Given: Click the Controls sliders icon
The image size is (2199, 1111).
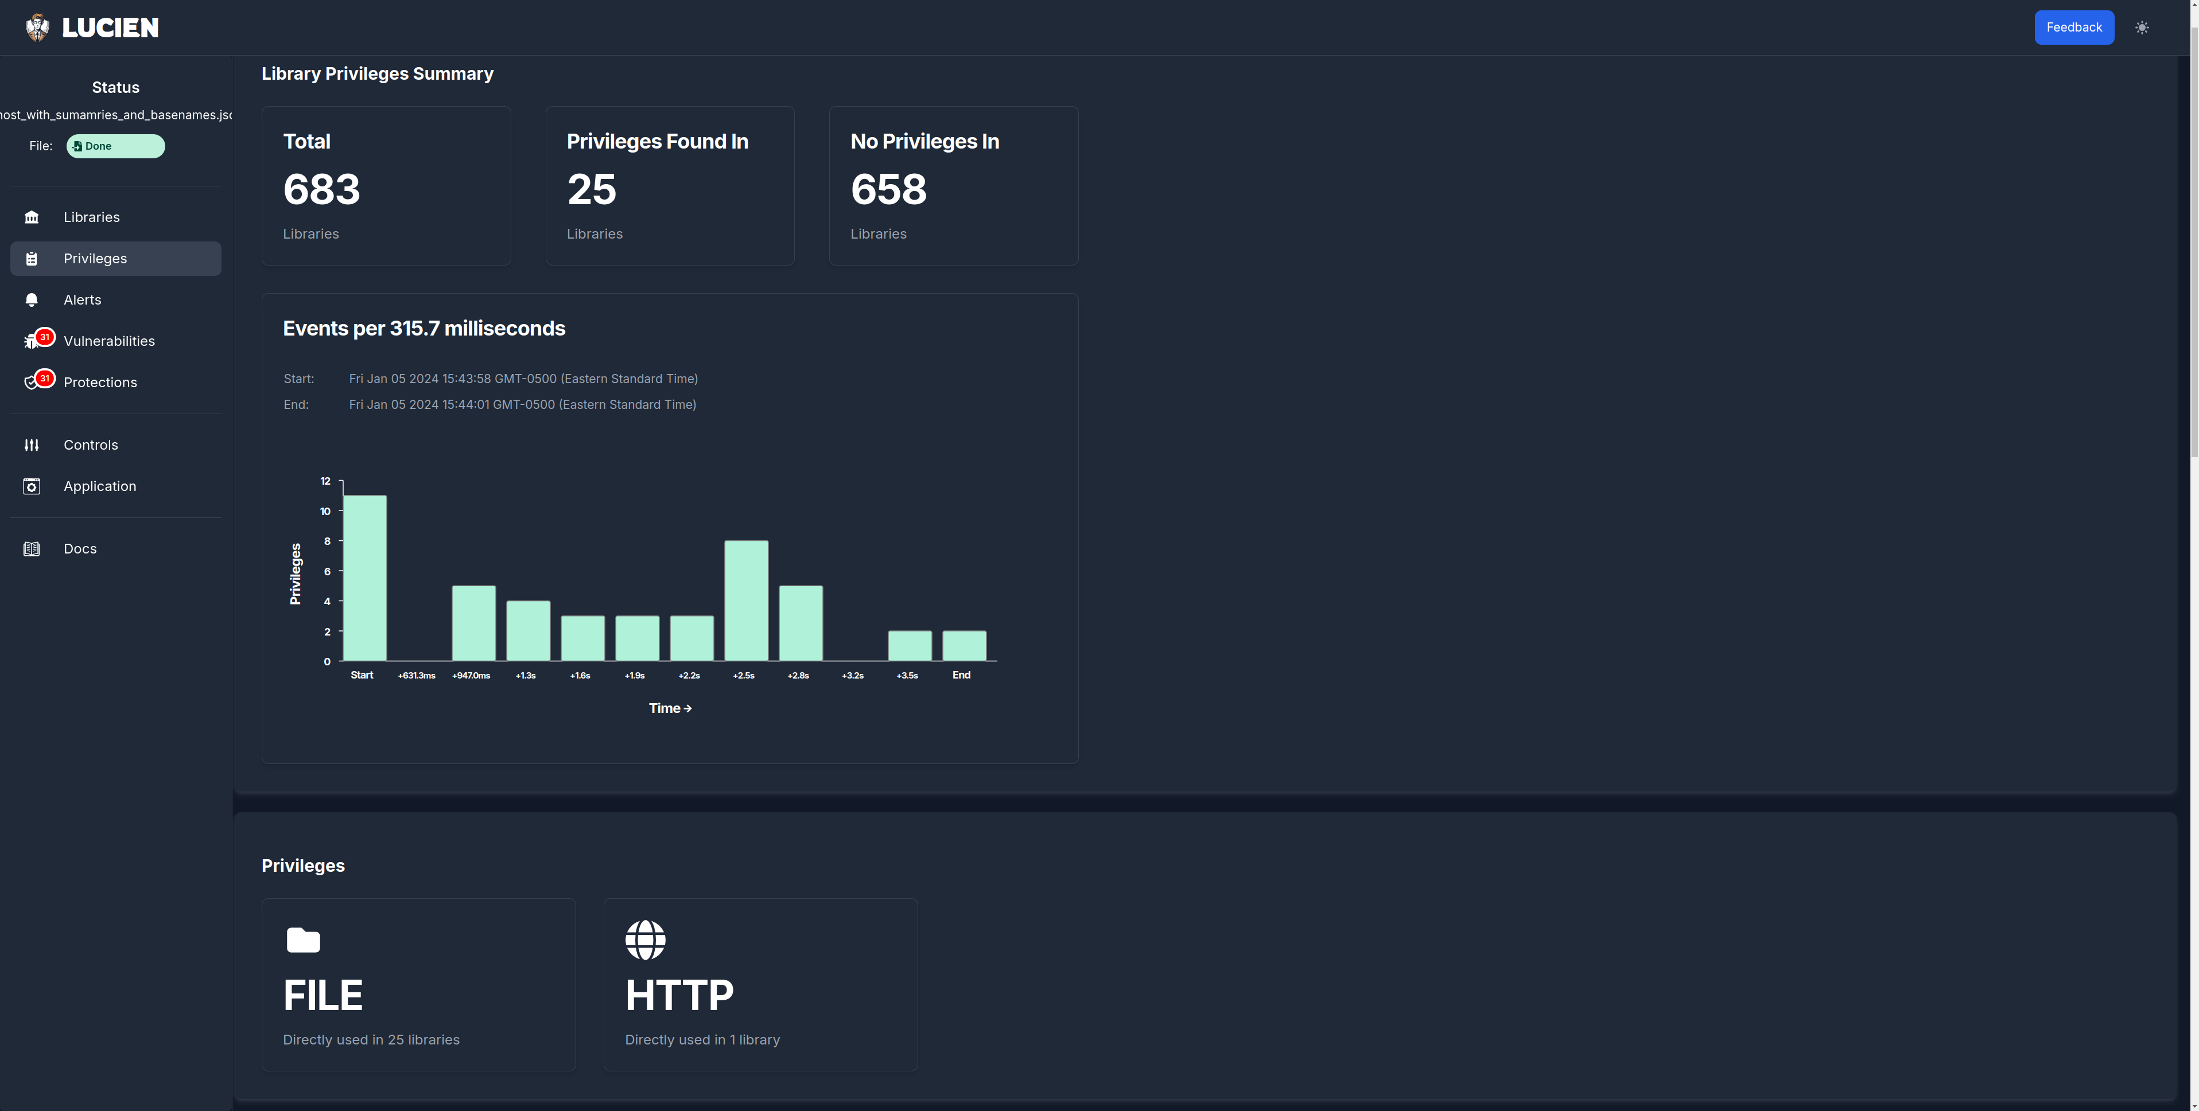Looking at the screenshot, I should click(32, 445).
